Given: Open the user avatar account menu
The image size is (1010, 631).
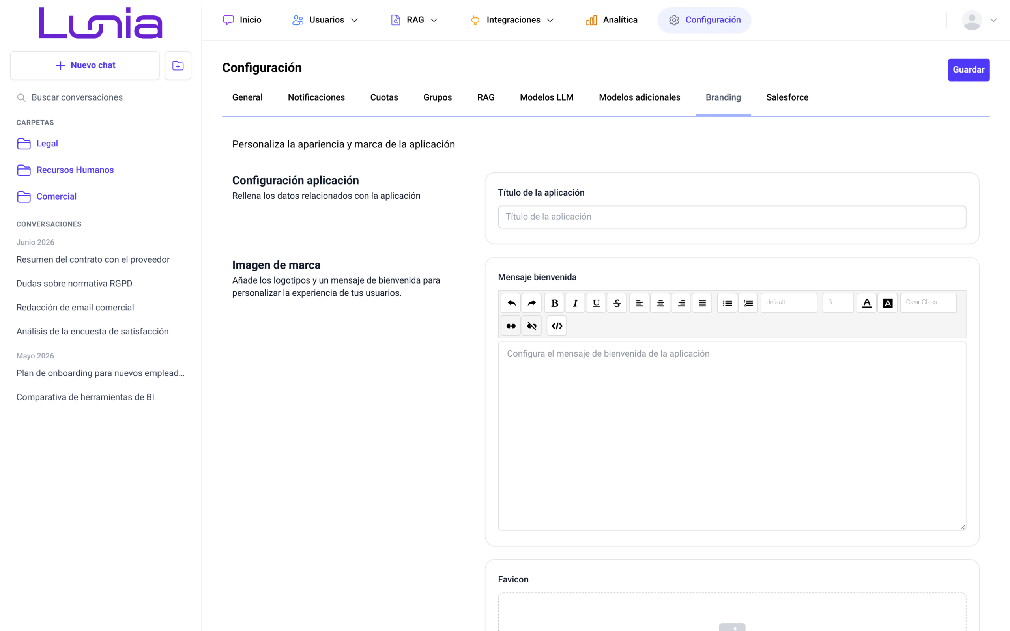Looking at the screenshot, I should coord(979,20).
